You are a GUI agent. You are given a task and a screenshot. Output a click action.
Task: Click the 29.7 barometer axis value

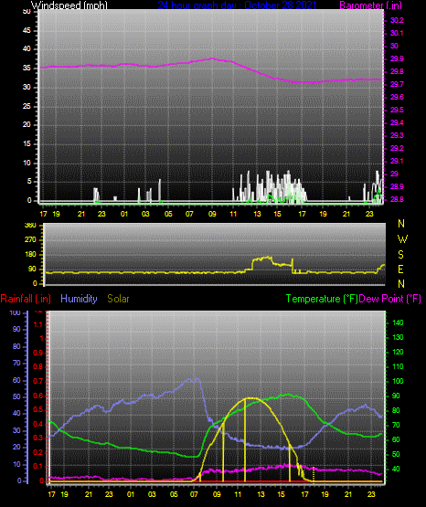click(x=397, y=84)
